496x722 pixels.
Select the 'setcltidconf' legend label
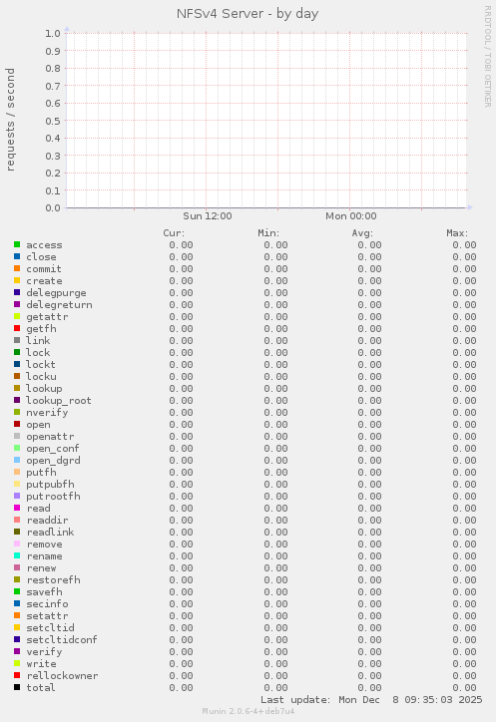62,639
